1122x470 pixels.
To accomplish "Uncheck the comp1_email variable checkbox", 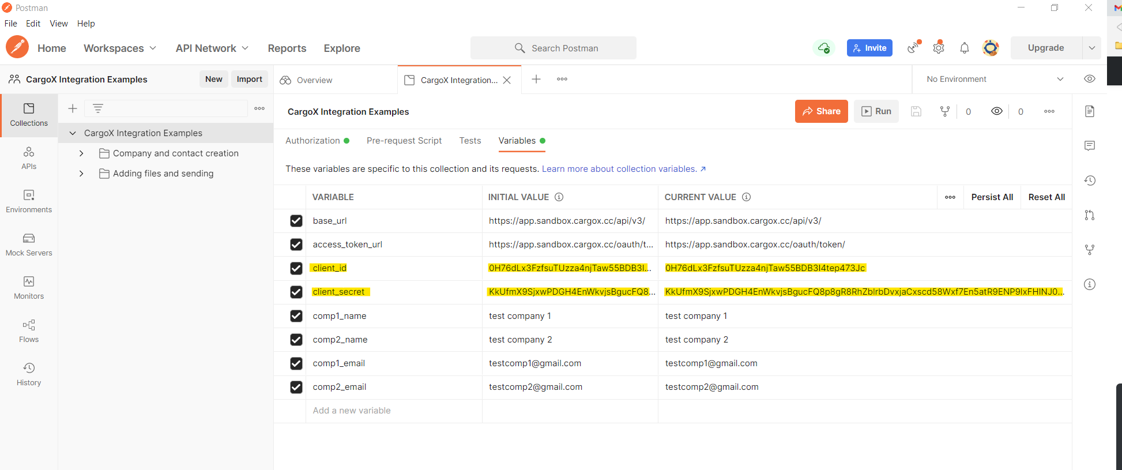I will (x=296, y=363).
